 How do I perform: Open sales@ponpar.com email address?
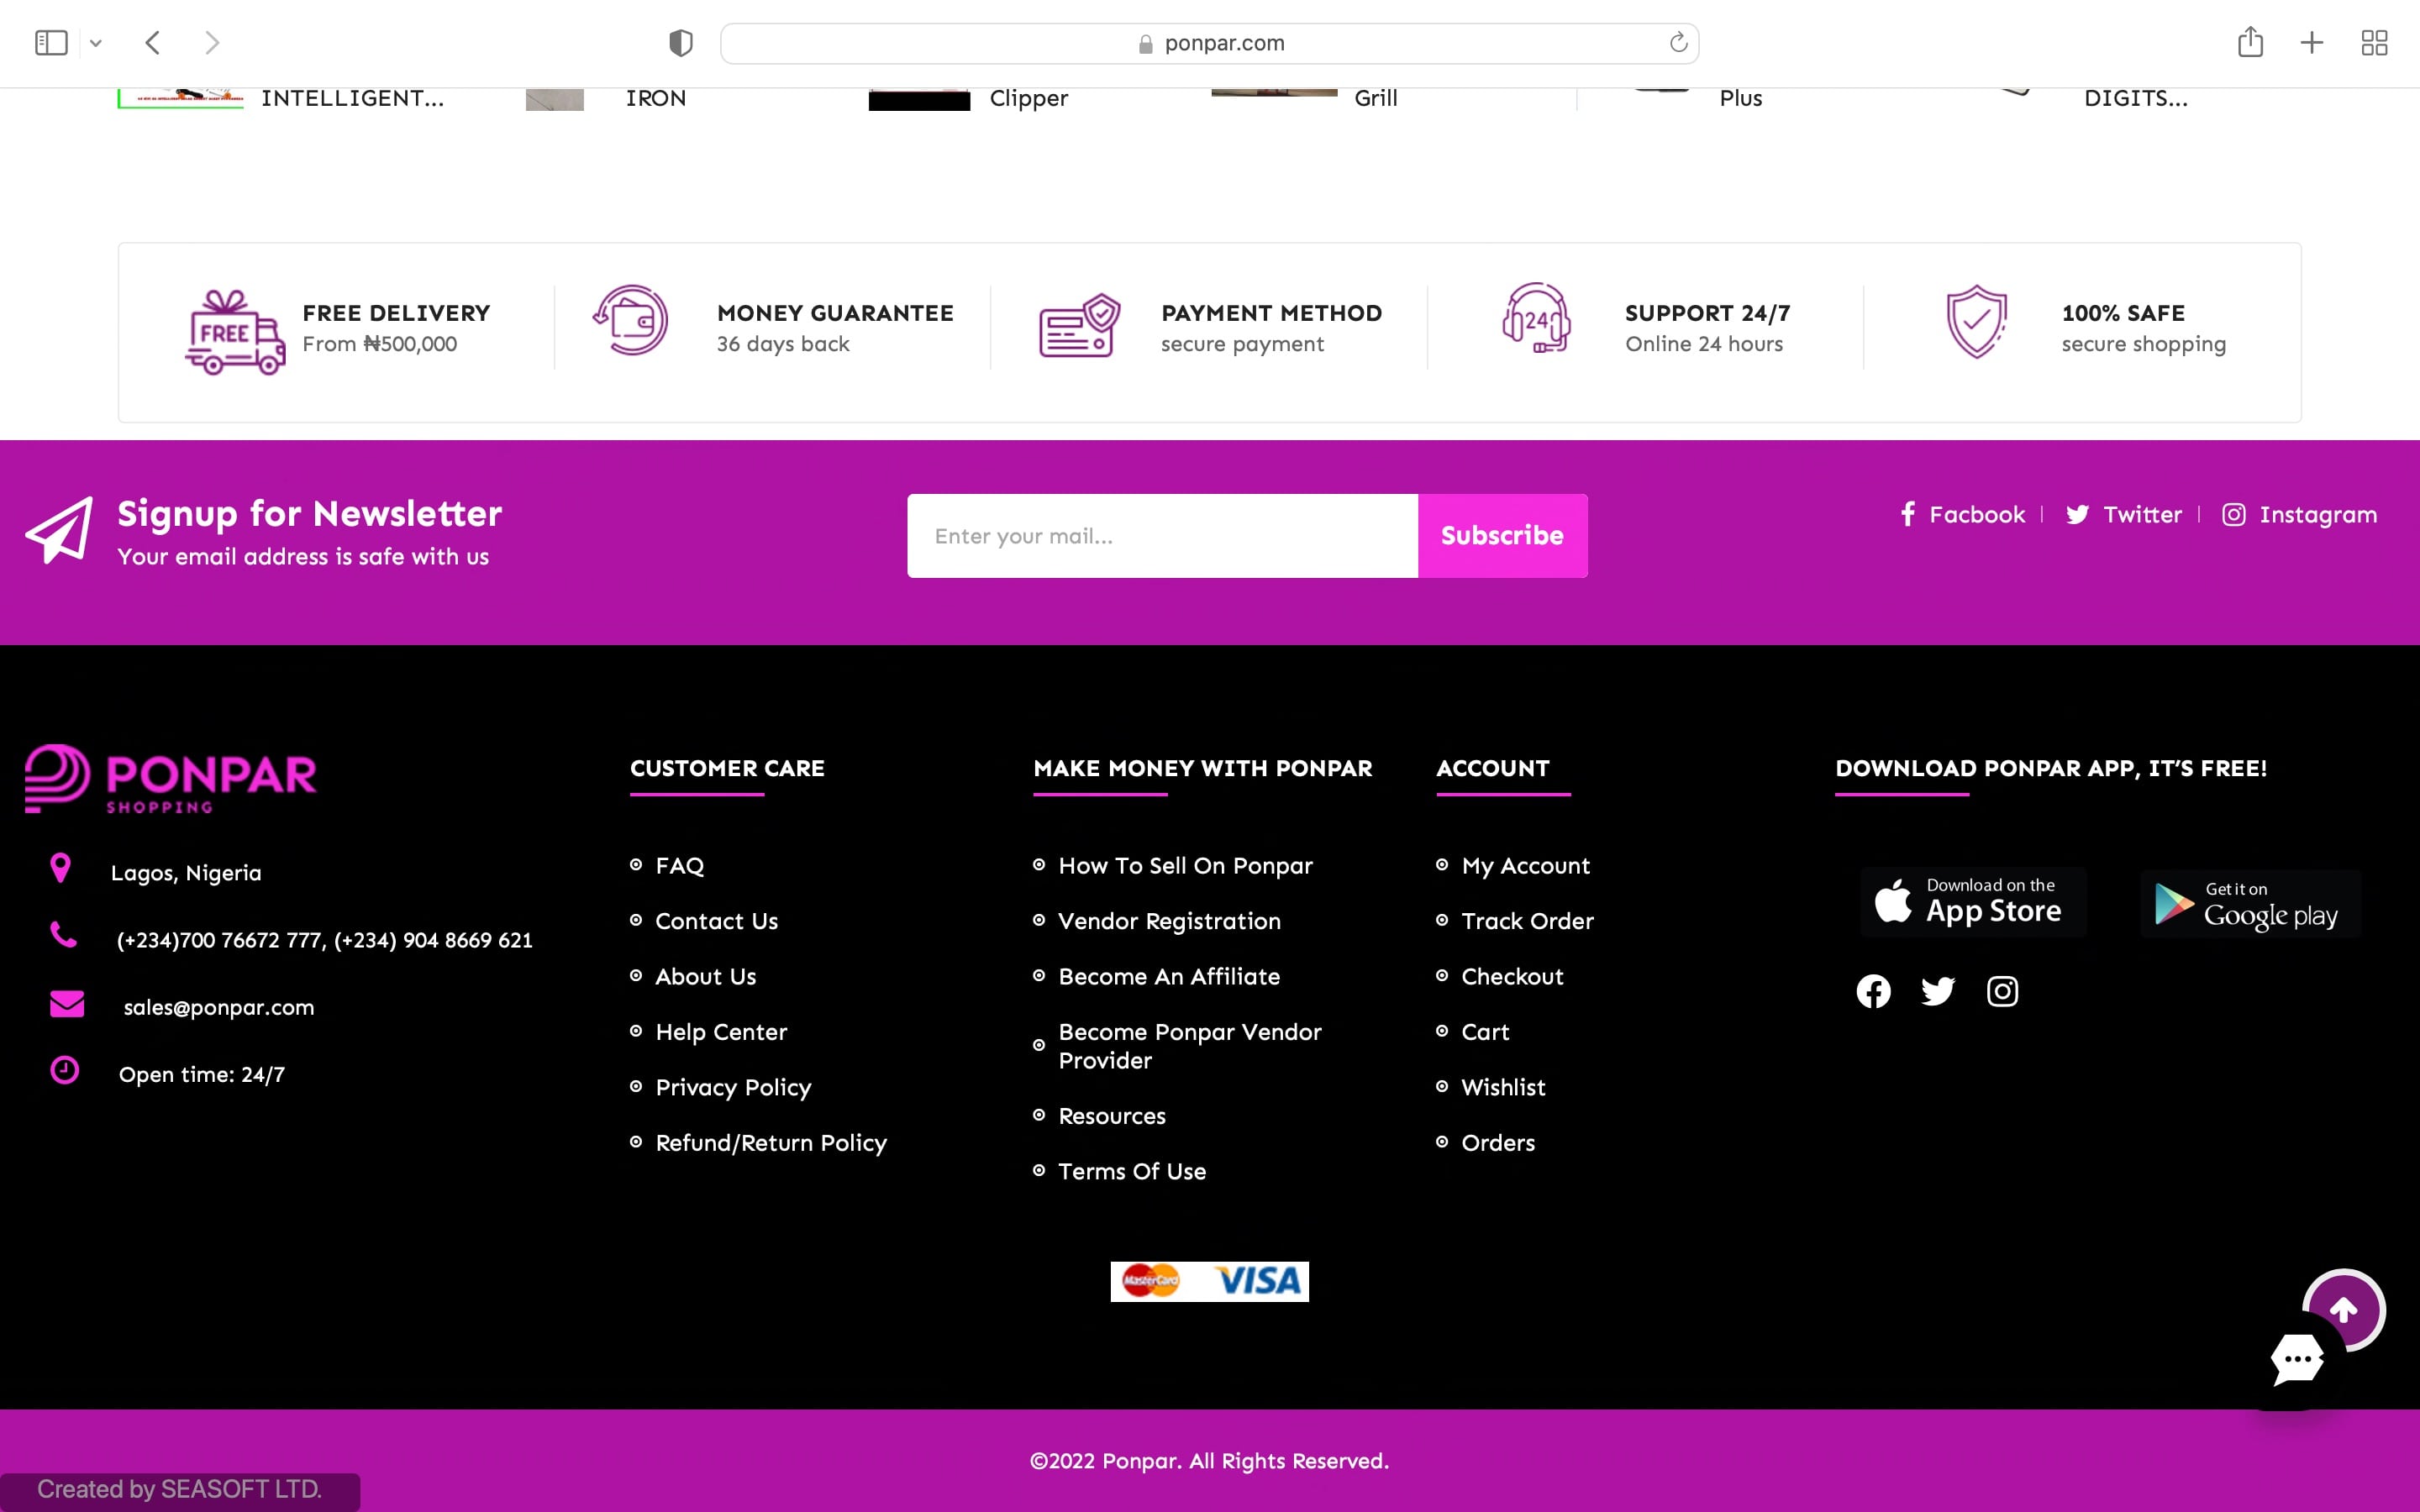click(x=219, y=1008)
